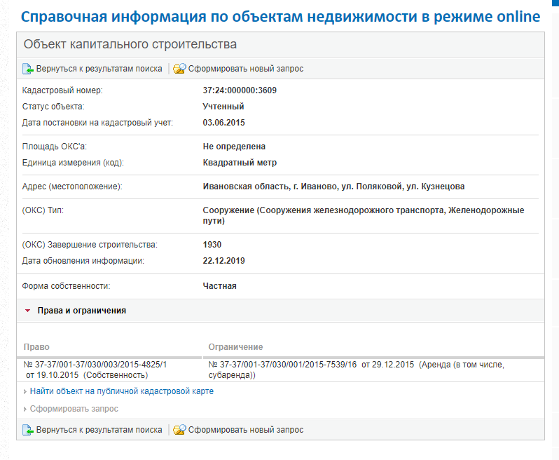
Task: Collapse section using red triangle near 'Права и ограничения'
Action: pos(27,311)
